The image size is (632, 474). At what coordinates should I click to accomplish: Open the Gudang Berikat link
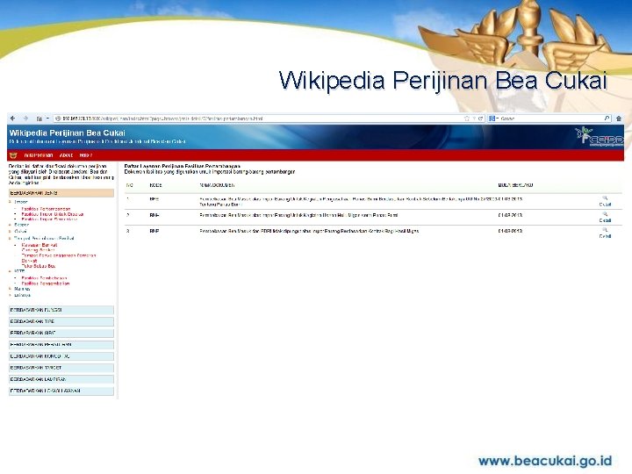click(38, 250)
